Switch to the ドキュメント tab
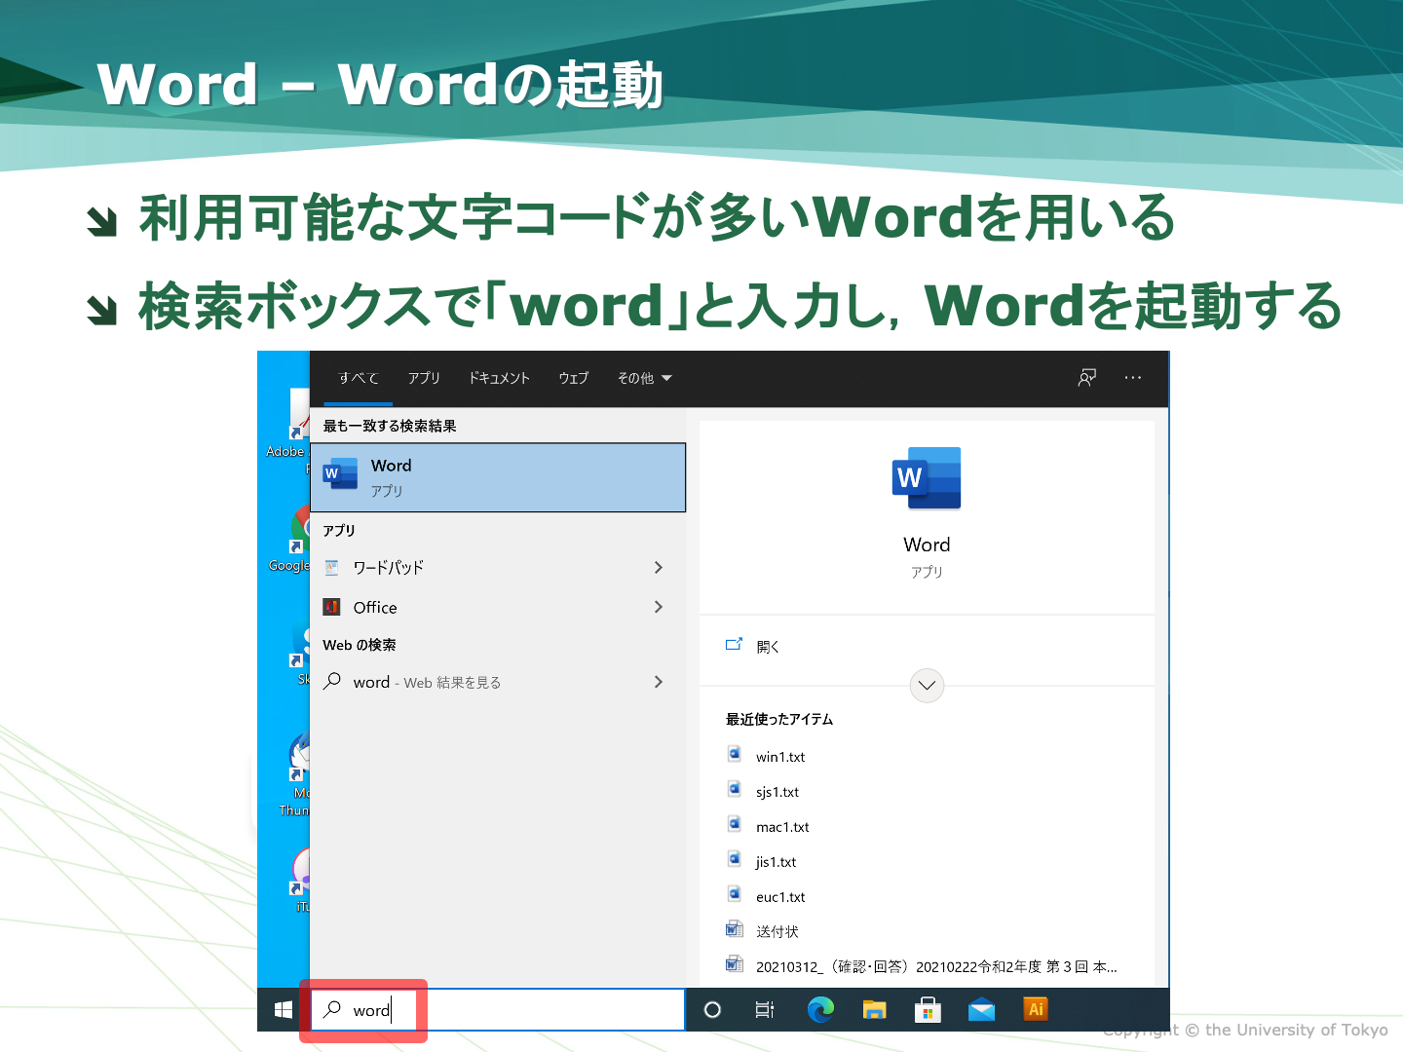 499,378
